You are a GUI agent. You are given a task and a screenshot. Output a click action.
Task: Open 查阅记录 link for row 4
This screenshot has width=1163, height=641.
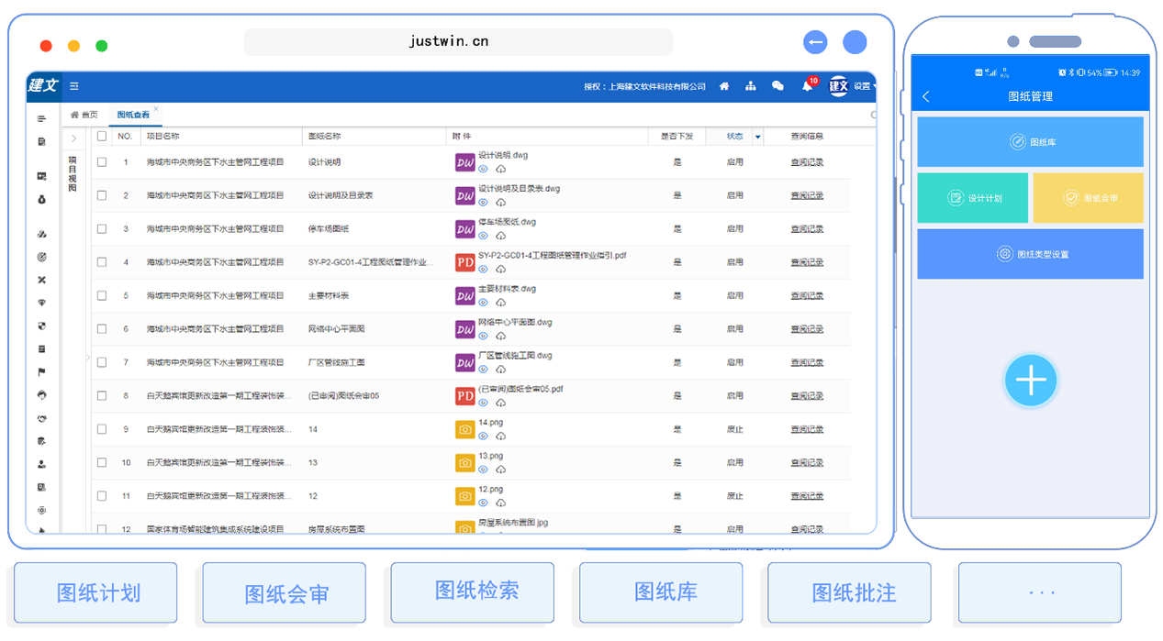click(x=807, y=262)
